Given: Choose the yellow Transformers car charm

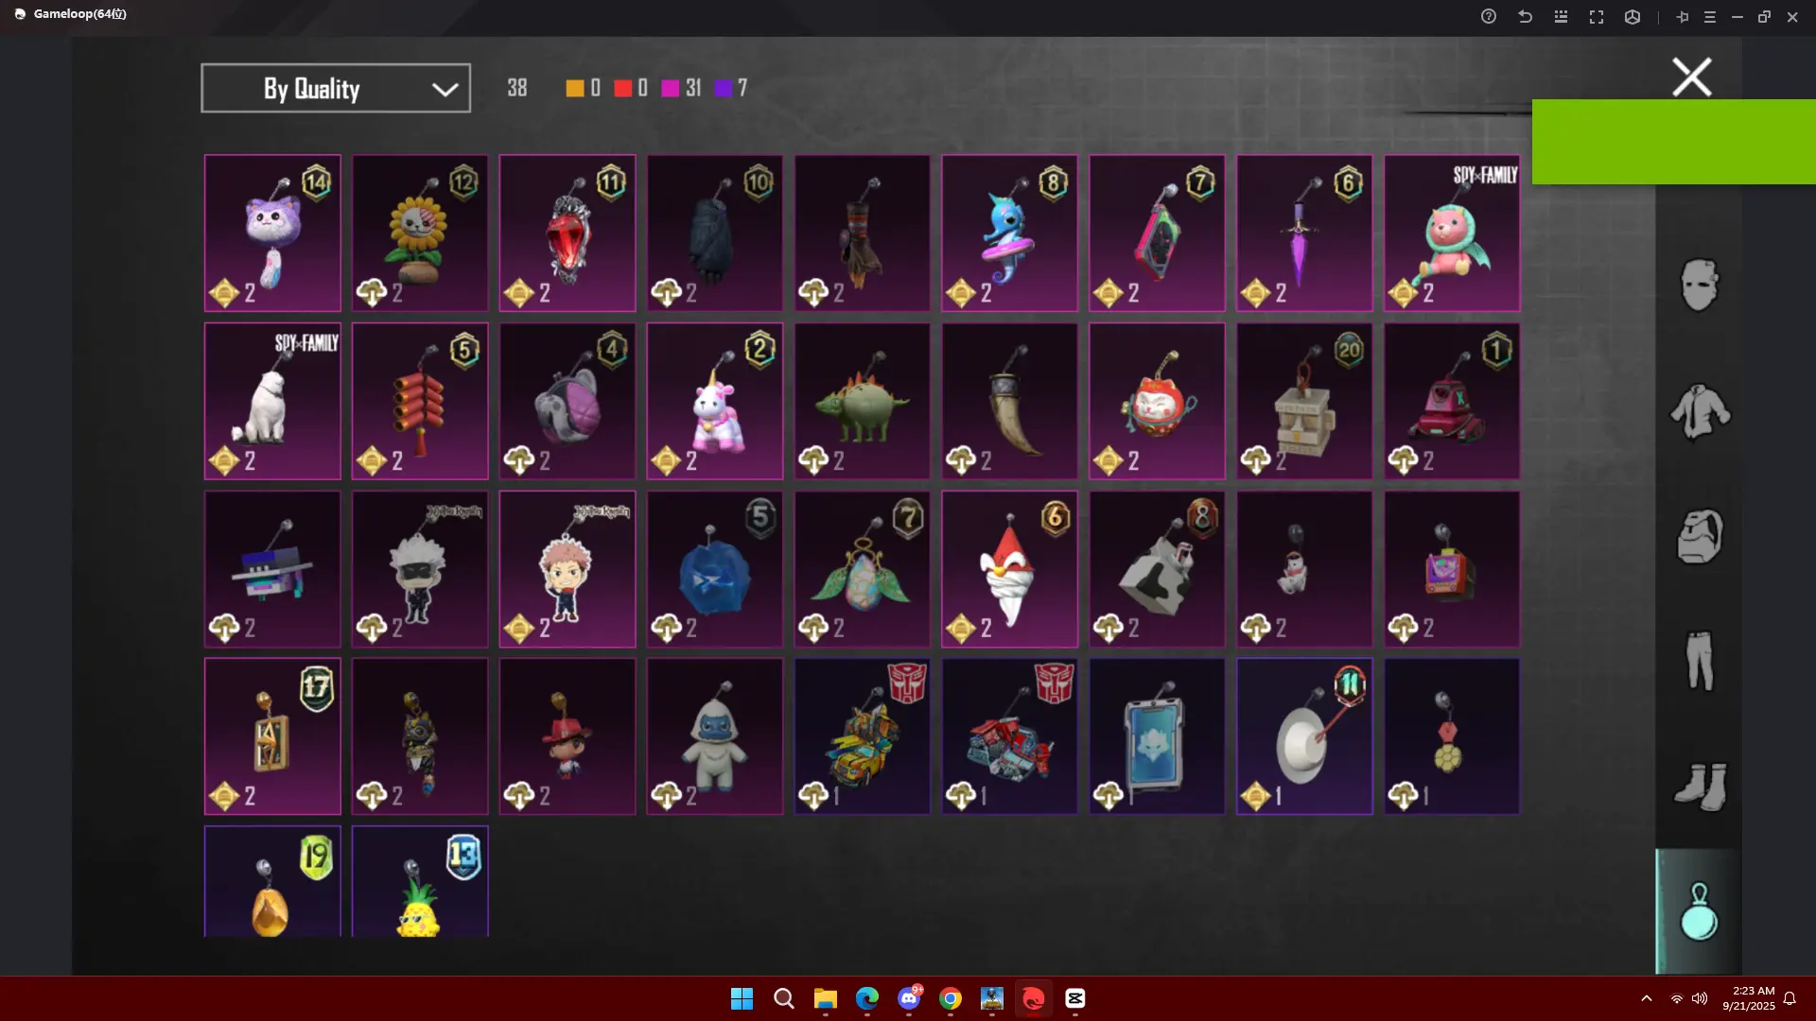Looking at the screenshot, I should (x=862, y=735).
